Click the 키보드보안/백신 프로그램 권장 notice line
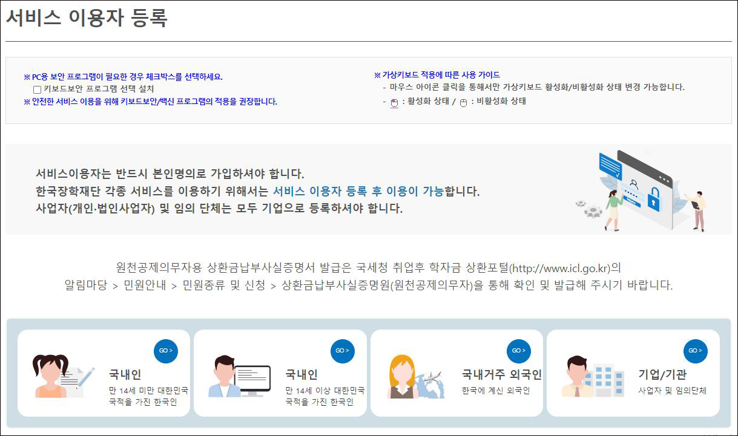 coord(150,102)
